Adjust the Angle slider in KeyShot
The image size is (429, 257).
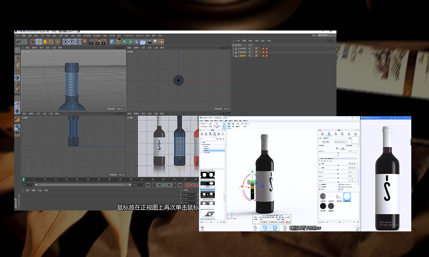click(338, 182)
